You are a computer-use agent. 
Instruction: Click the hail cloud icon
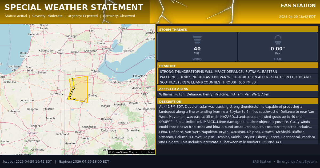[x=278, y=39]
